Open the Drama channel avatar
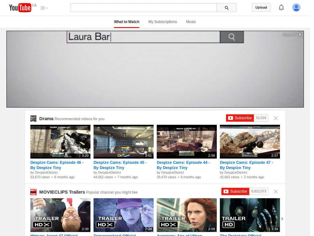314x236 pixels. pos(33,119)
